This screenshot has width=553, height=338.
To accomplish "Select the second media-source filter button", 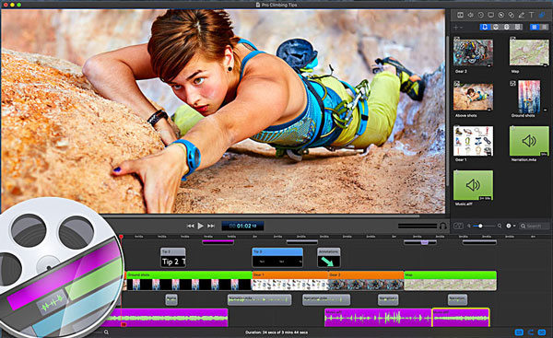I will tap(496, 27).
